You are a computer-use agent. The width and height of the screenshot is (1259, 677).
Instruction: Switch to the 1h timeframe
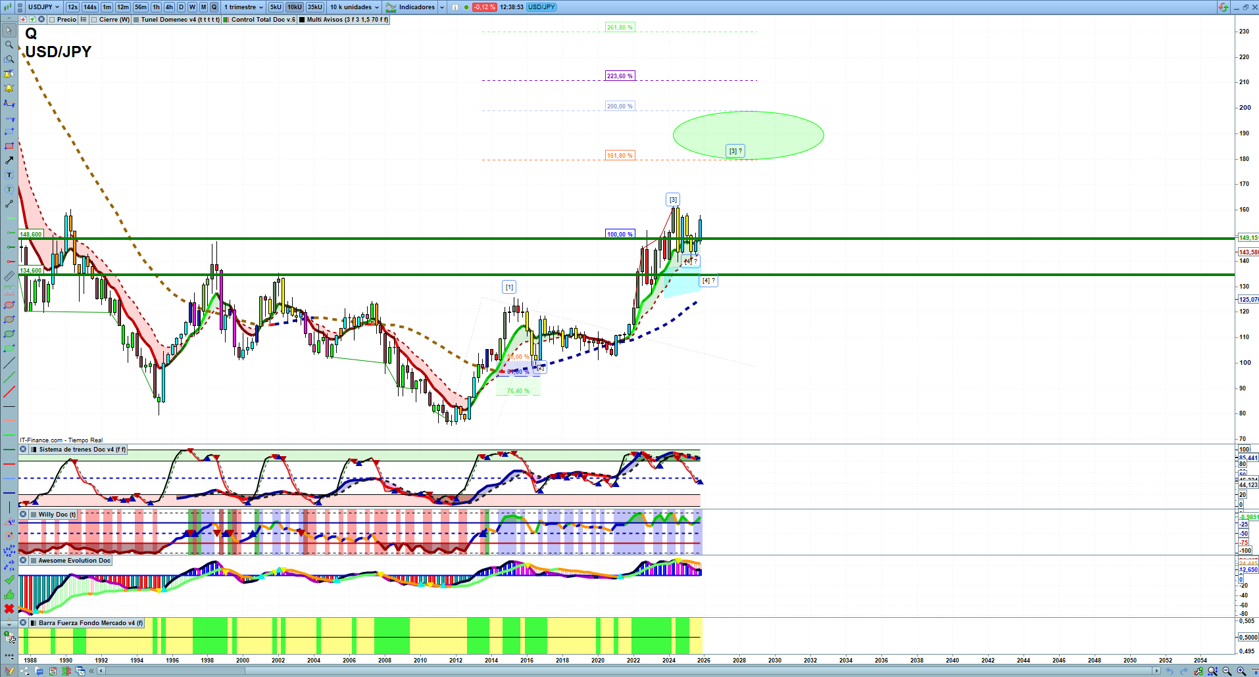coord(156,7)
